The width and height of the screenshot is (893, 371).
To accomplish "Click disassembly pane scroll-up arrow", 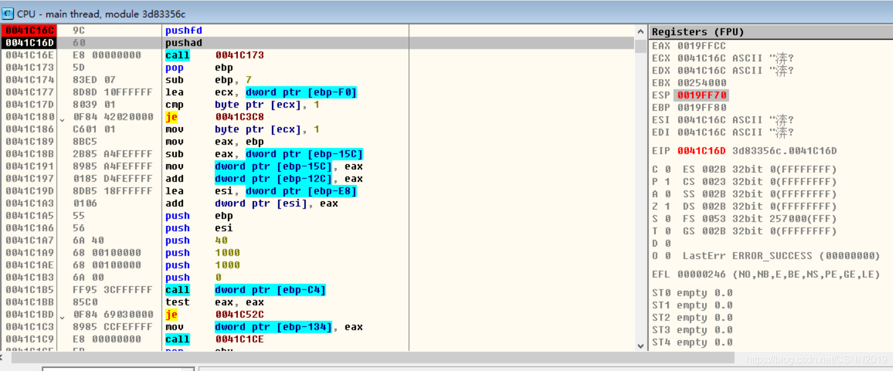I will 641,31.
